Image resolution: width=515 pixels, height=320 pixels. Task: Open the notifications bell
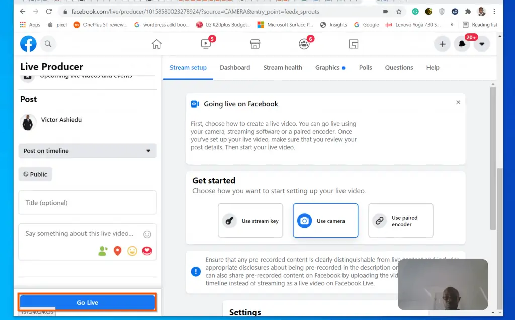pyautogui.click(x=462, y=44)
